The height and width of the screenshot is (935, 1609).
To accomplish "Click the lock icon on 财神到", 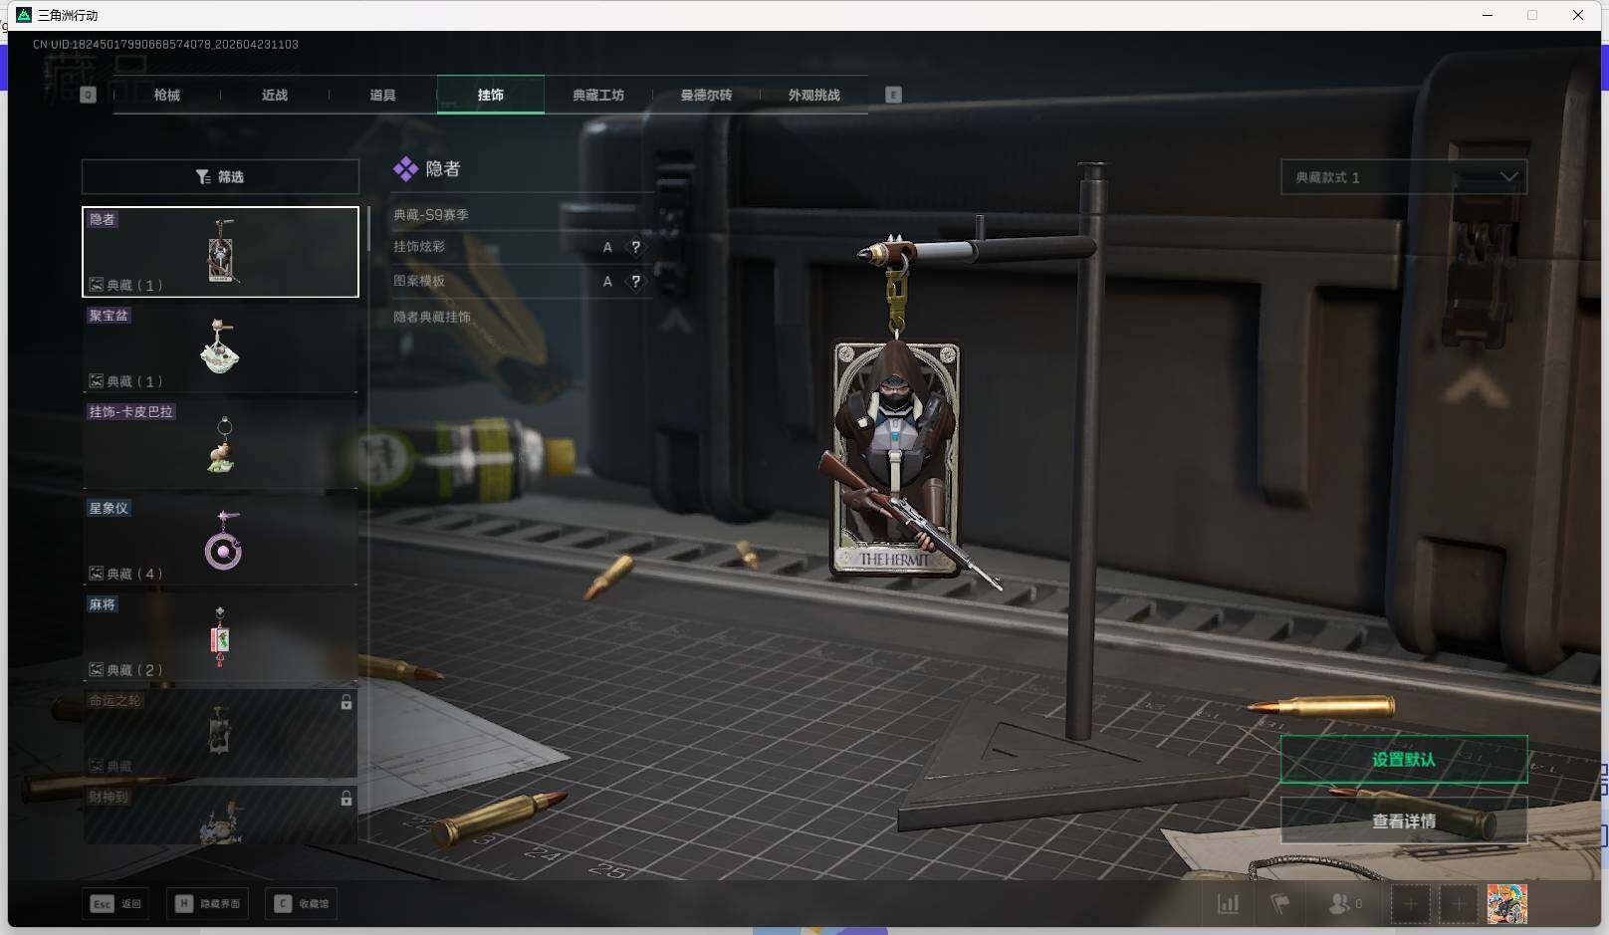I will click(x=346, y=799).
